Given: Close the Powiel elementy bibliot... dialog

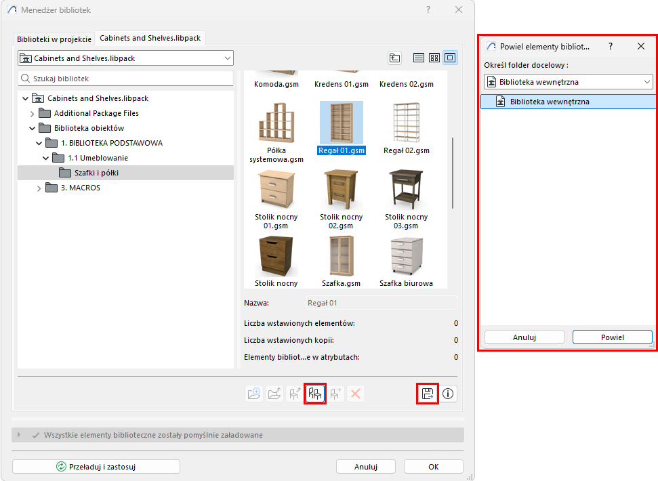Looking at the screenshot, I should tap(641, 46).
